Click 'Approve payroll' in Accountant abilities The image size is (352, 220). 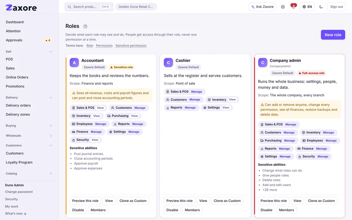point(86,164)
